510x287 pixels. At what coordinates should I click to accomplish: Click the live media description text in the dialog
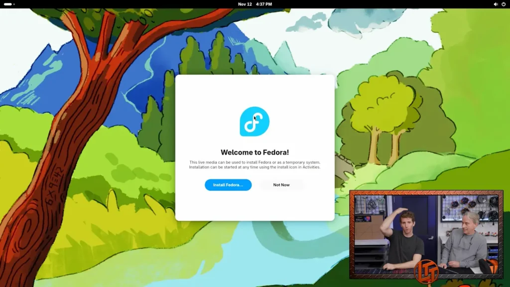(255, 164)
